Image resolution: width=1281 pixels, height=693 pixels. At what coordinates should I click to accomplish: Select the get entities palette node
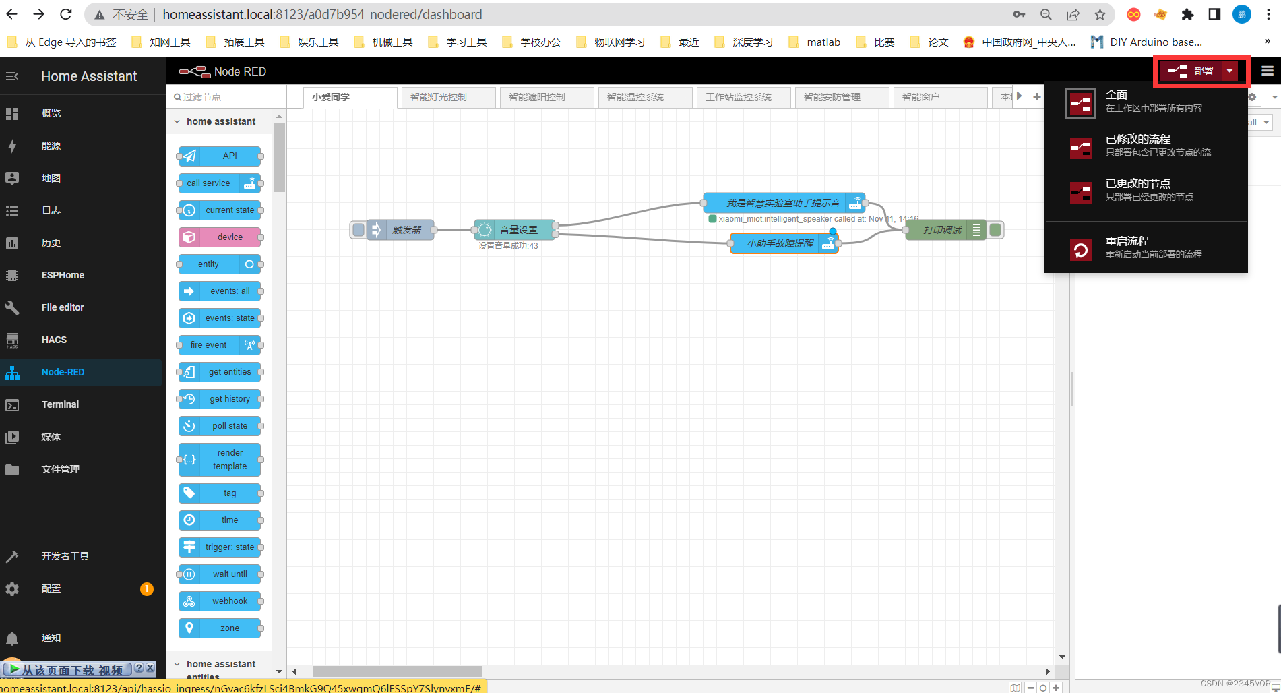[x=220, y=372]
